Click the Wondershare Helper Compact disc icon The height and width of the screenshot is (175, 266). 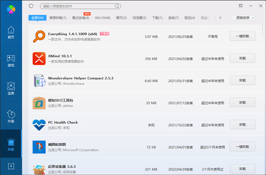[x=39, y=81]
